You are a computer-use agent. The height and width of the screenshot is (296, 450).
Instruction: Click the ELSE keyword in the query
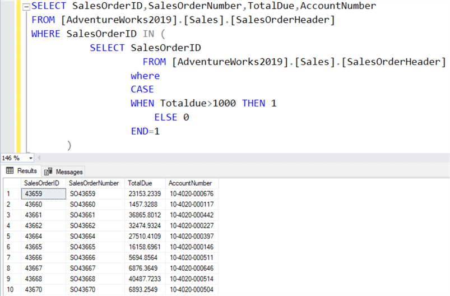pyautogui.click(x=165, y=117)
